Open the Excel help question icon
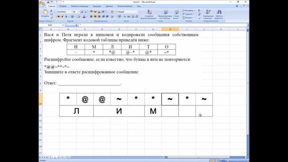 pyautogui.click(x=237, y=6)
